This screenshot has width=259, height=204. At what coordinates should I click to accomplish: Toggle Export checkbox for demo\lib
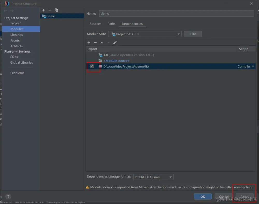(x=92, y=66)
